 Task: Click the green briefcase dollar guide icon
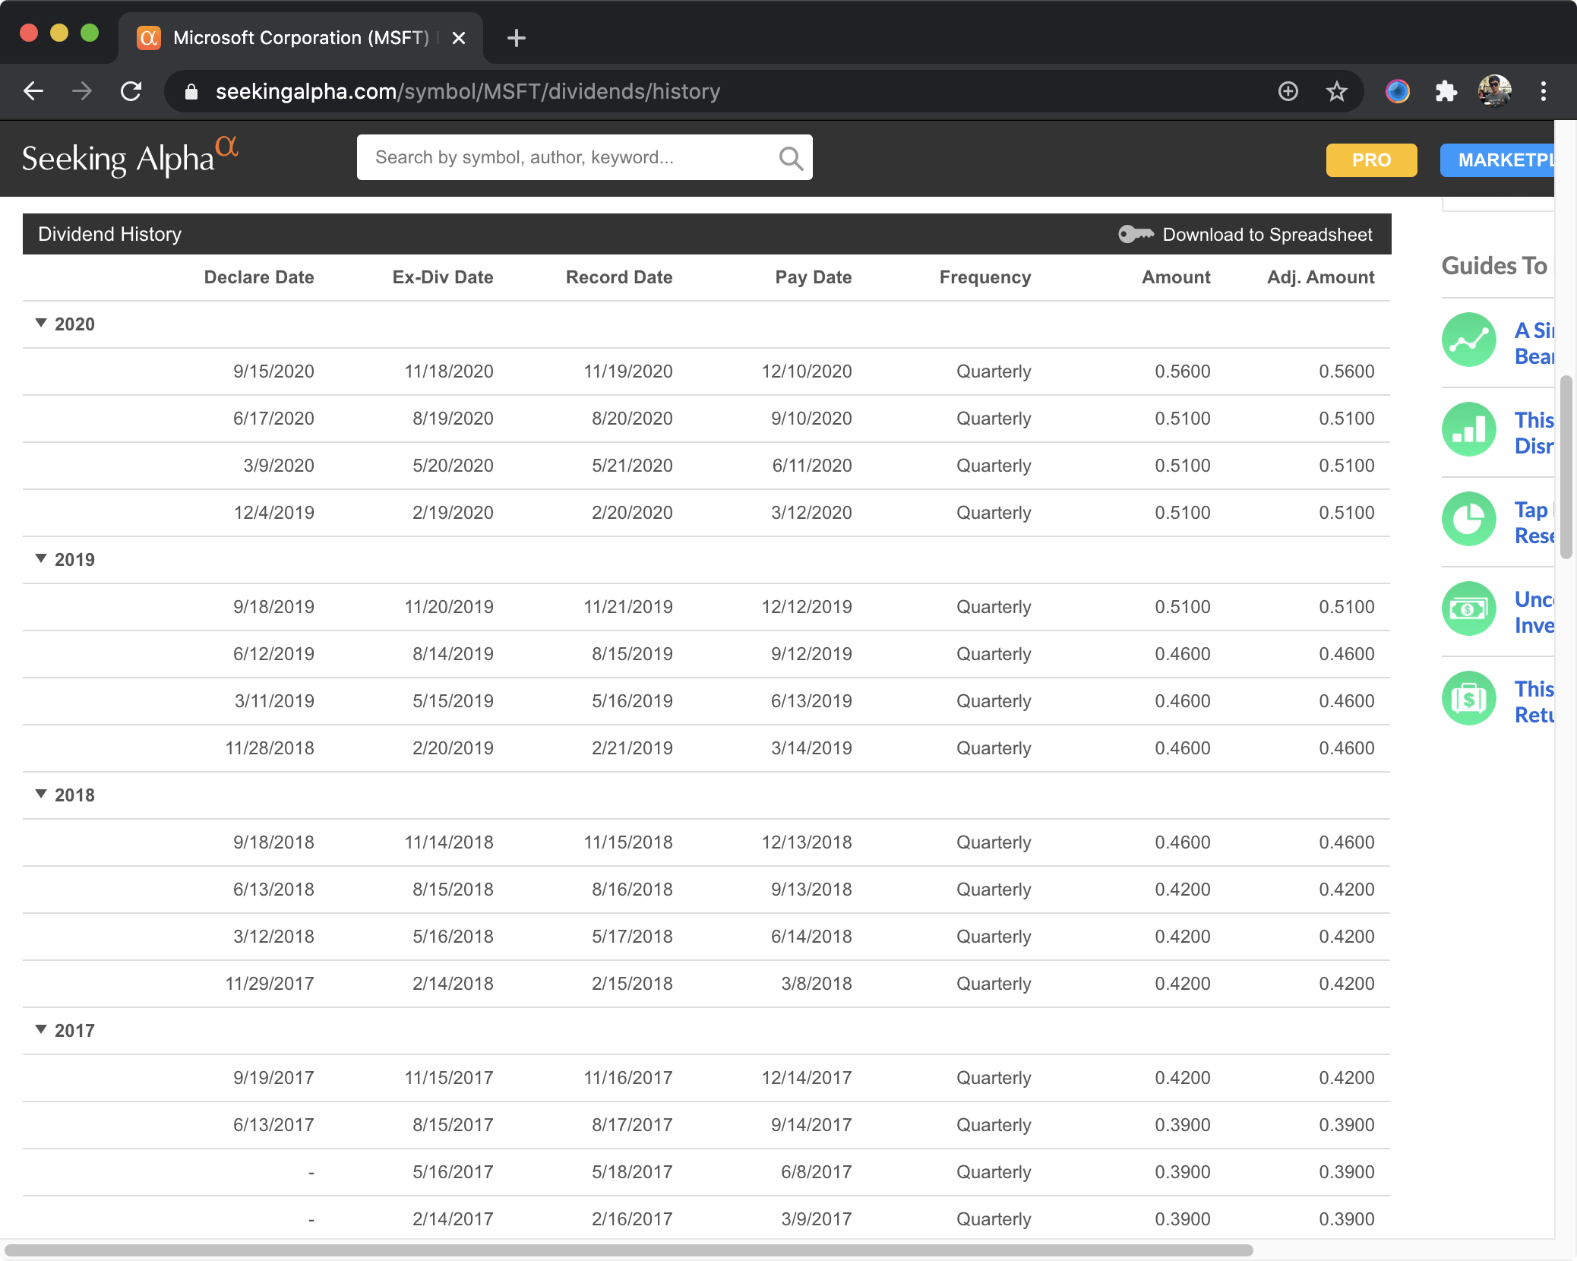pos(1468,699)
